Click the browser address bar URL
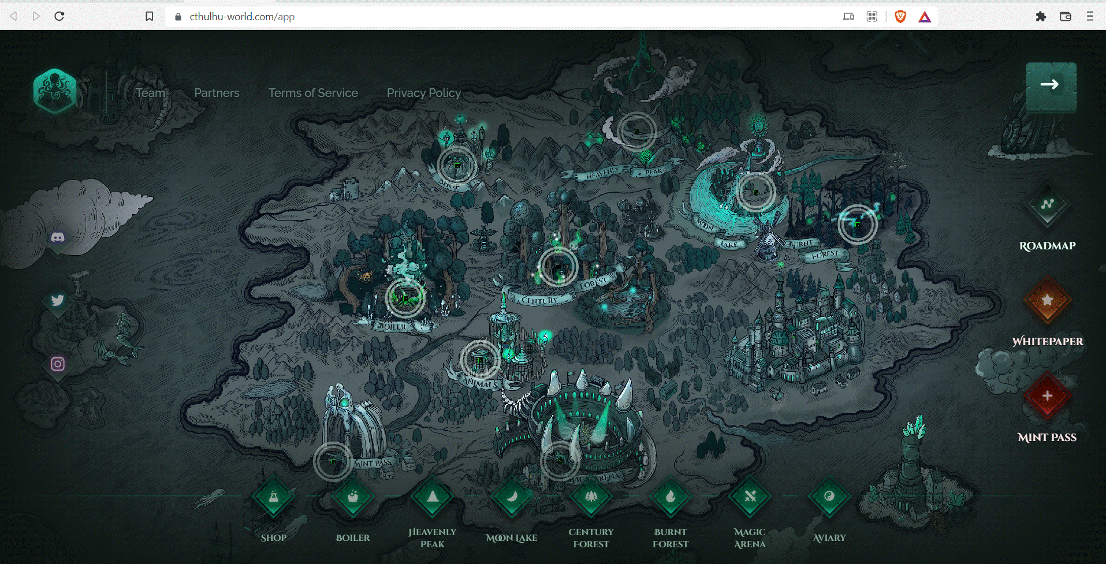 242,17
